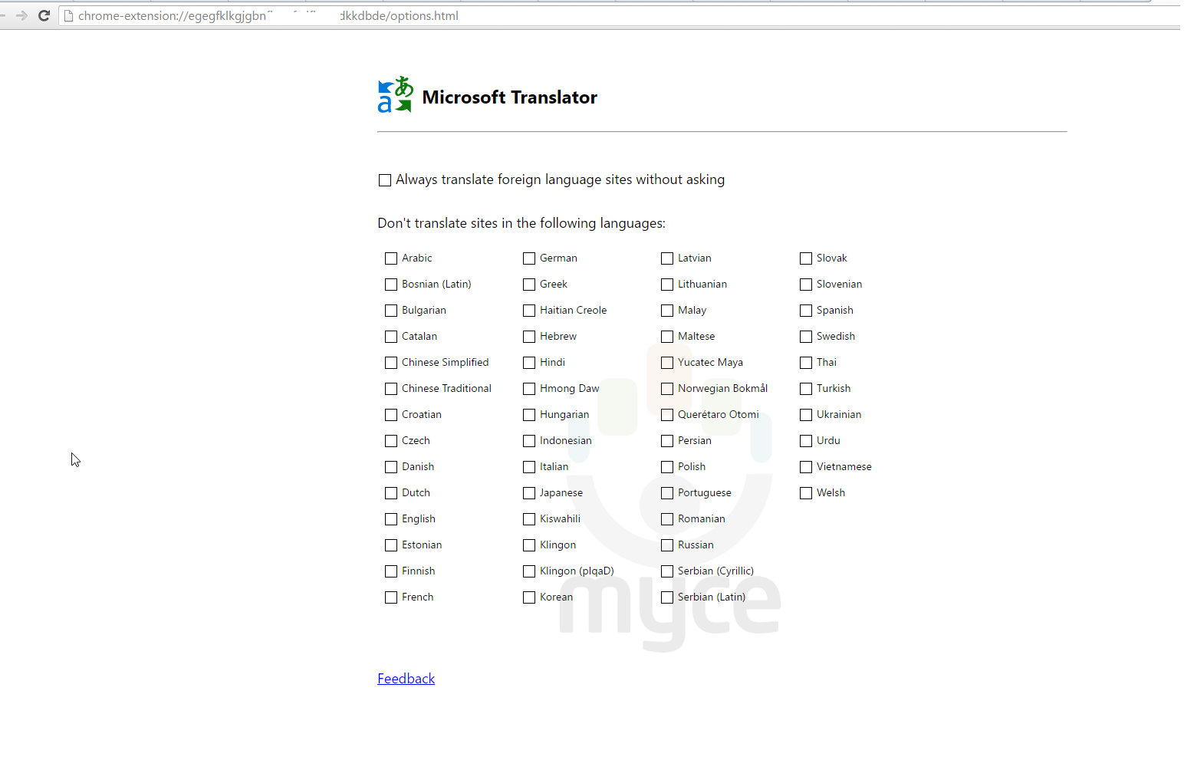The width and height of the screenshot is (1194, 770).
Task: Toggle the Kiswahili checkbox
Action: 529,519
